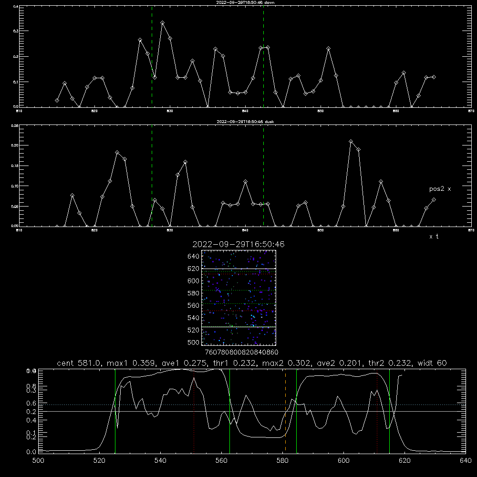Click the dawn plot green dashed line near 842
Viewport: 477px width, 477px height.
263,56
